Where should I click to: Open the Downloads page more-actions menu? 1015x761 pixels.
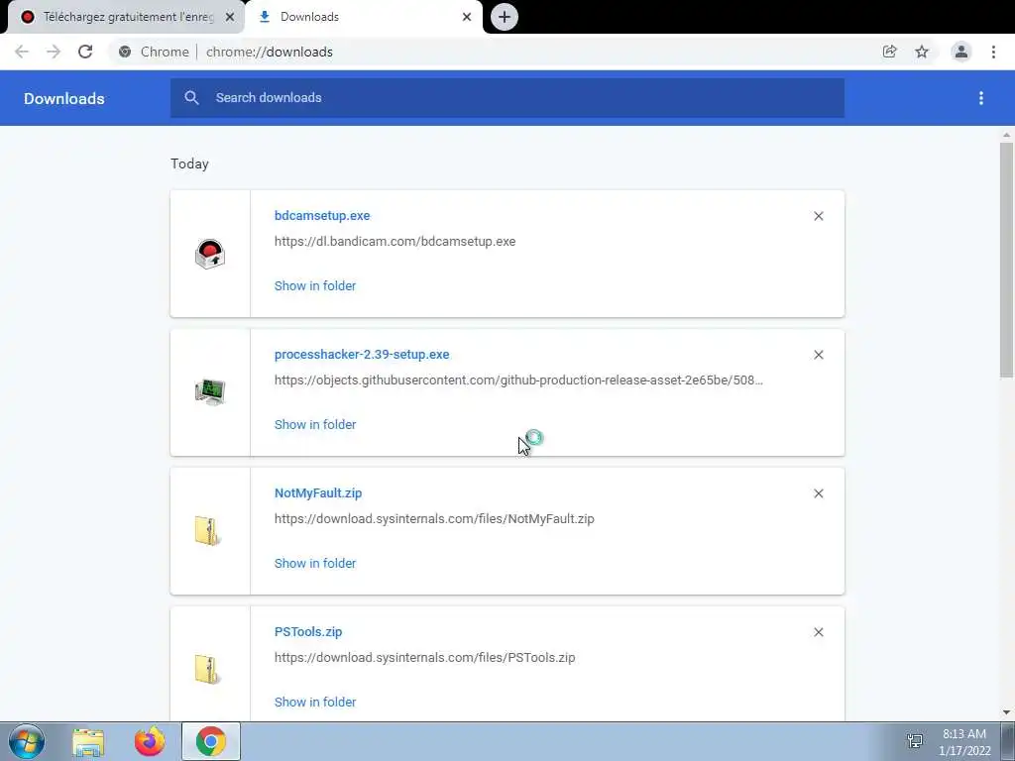click(981, 98)
